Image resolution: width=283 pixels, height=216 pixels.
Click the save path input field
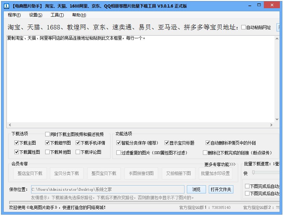[x=107, y=189]
